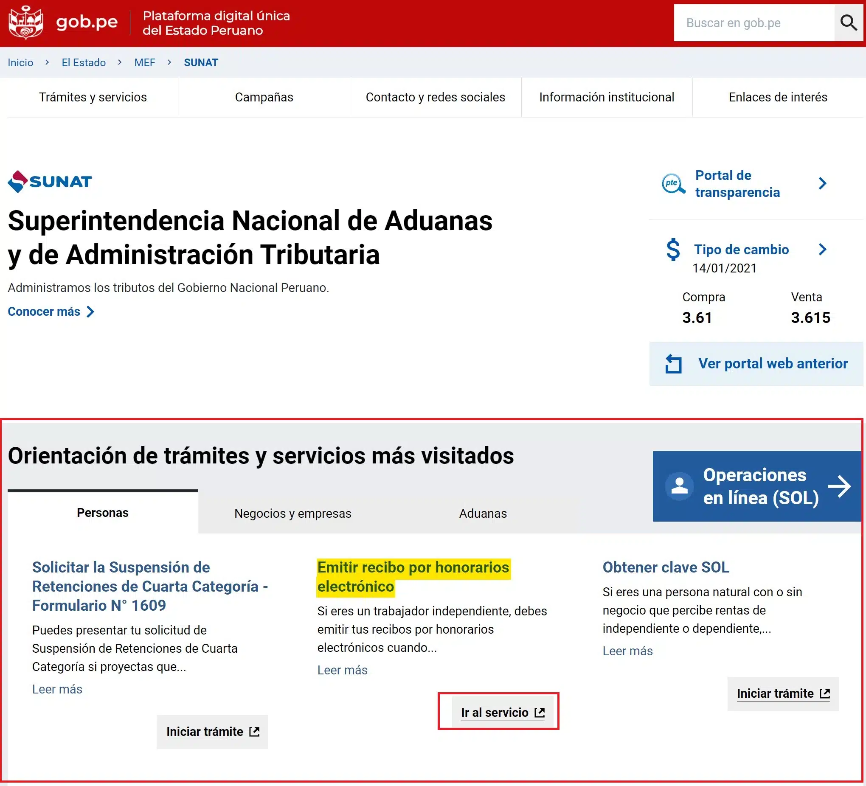The height and width of the screenshot is (786, 866).
Task: Click the dollar sign Tipo de cambio icon
Action: [x=673, y=250]
